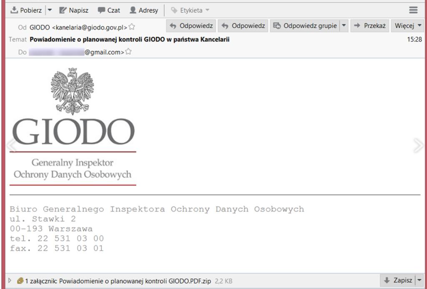427x289 pixels.
Task: Click the text fax. 22 531 03 01
Action: tap(57, 249)
